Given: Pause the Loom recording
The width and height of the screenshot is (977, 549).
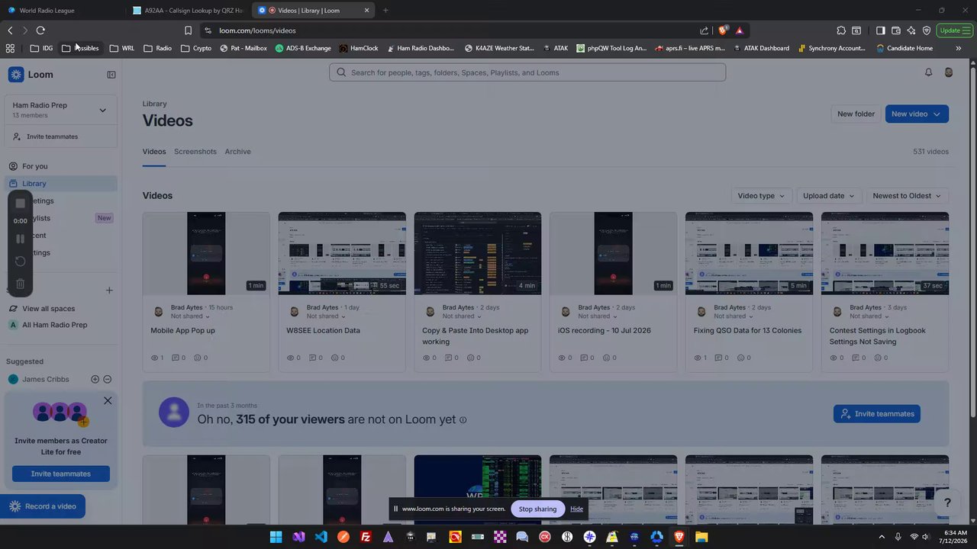Looking at the screenshot, I should pos(21,239).
